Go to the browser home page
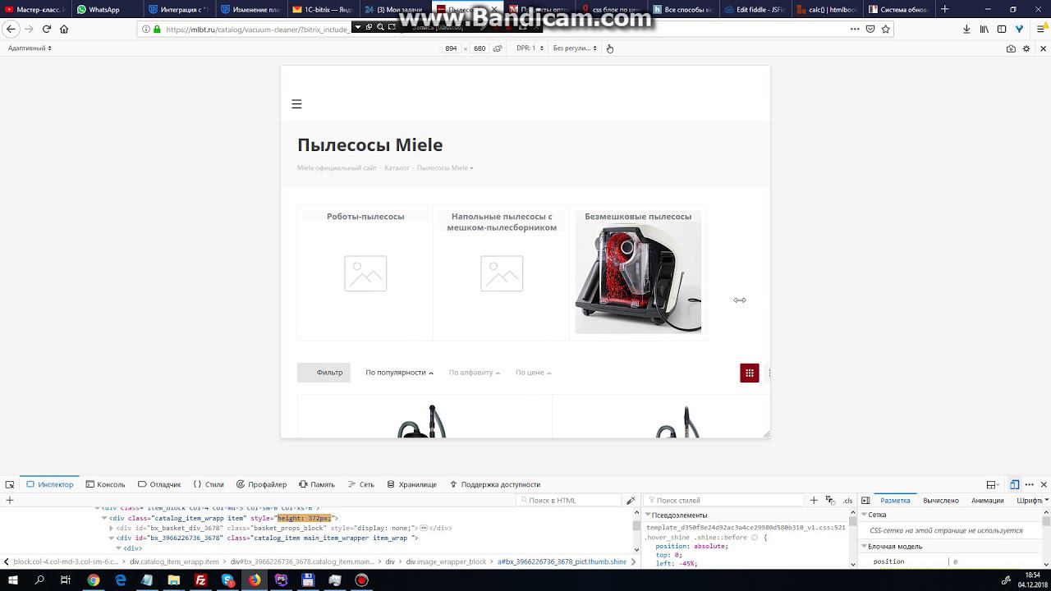Screen dimensions: 1051x591 pos(64,29)
